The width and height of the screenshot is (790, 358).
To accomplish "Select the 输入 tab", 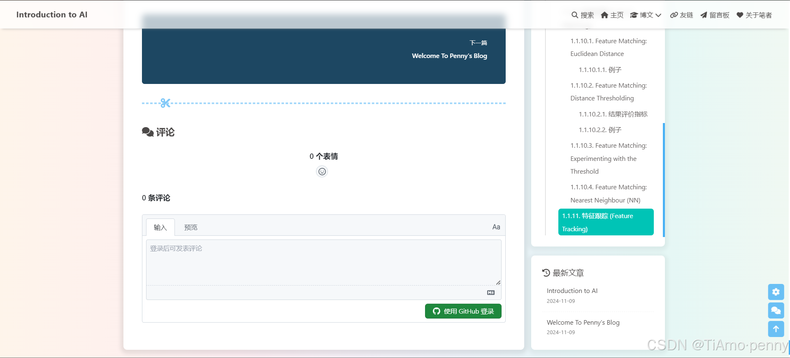I will tap(160, 227).
